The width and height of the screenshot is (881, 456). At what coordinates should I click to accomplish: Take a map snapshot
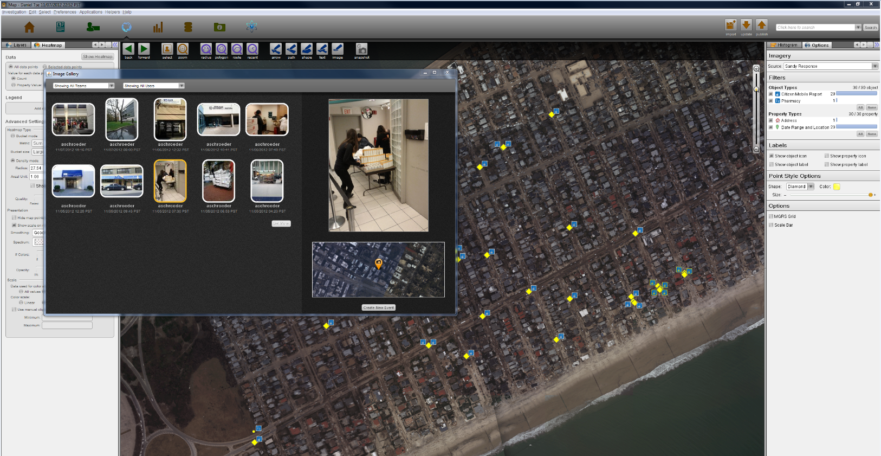tap(361, 49)
